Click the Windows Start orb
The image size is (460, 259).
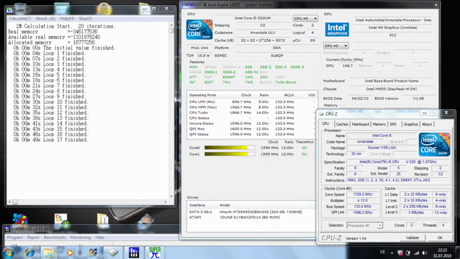8,252
